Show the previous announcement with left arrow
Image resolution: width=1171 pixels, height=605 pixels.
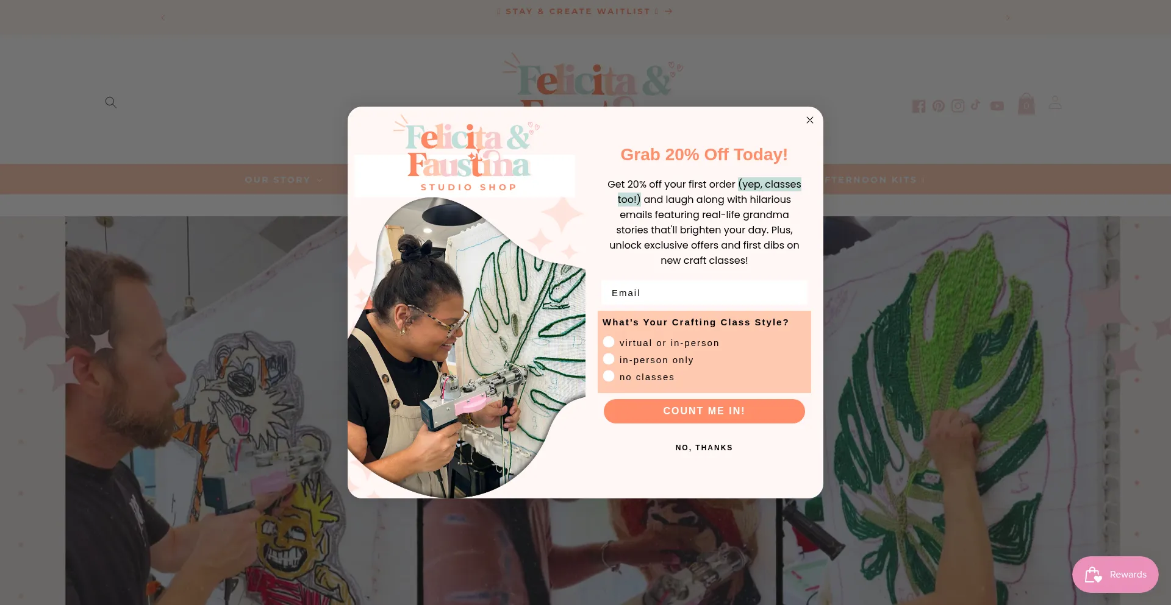(163, 18)
